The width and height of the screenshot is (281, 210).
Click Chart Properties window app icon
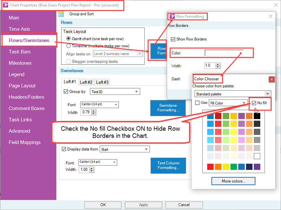coord(6,5)
